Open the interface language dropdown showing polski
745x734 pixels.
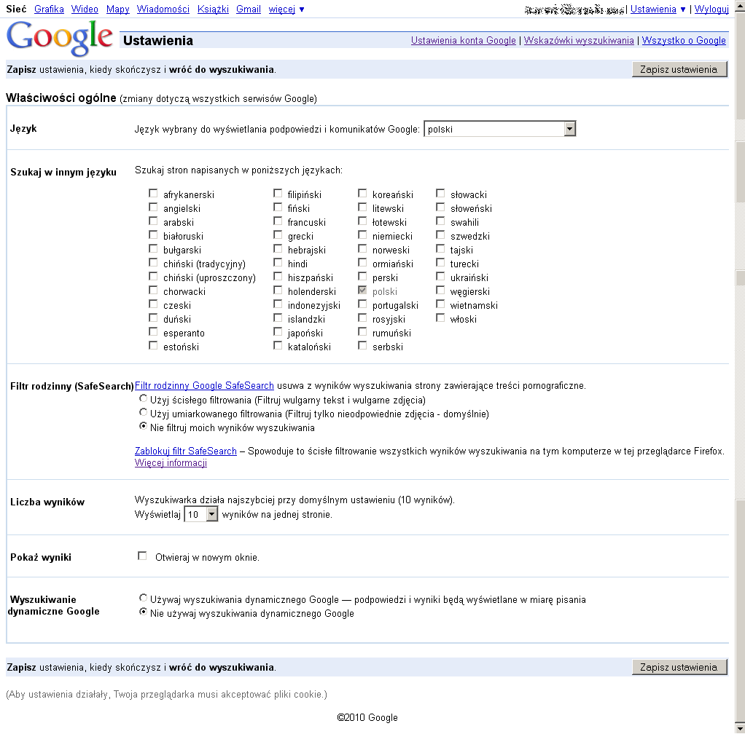click(x=500, y=129)
